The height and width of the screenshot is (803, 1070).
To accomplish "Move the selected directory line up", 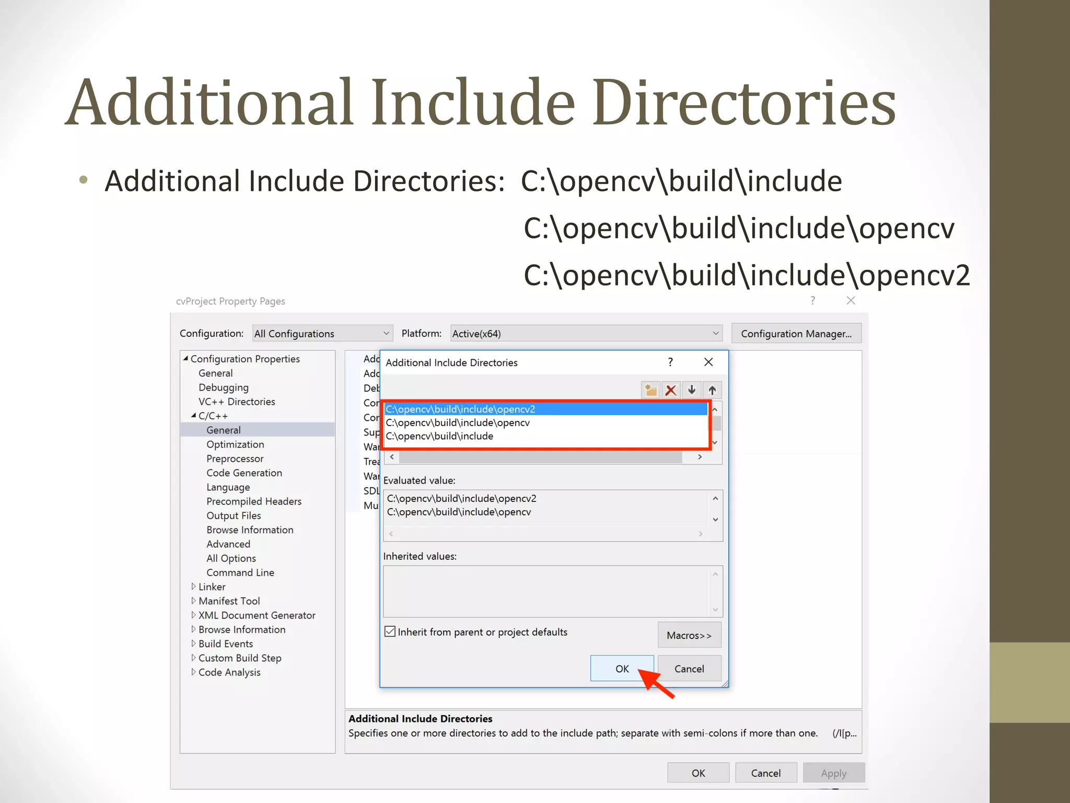I will [712, 390].
